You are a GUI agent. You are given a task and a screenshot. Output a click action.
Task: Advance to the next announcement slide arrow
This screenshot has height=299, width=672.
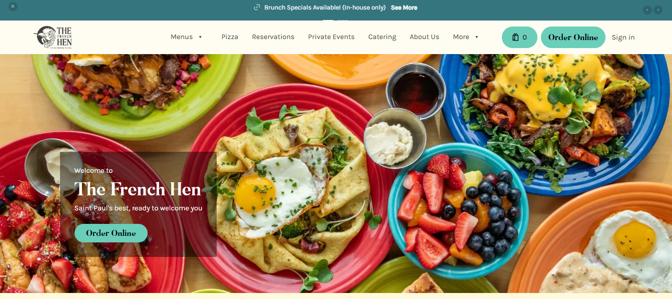pos(658,10)
